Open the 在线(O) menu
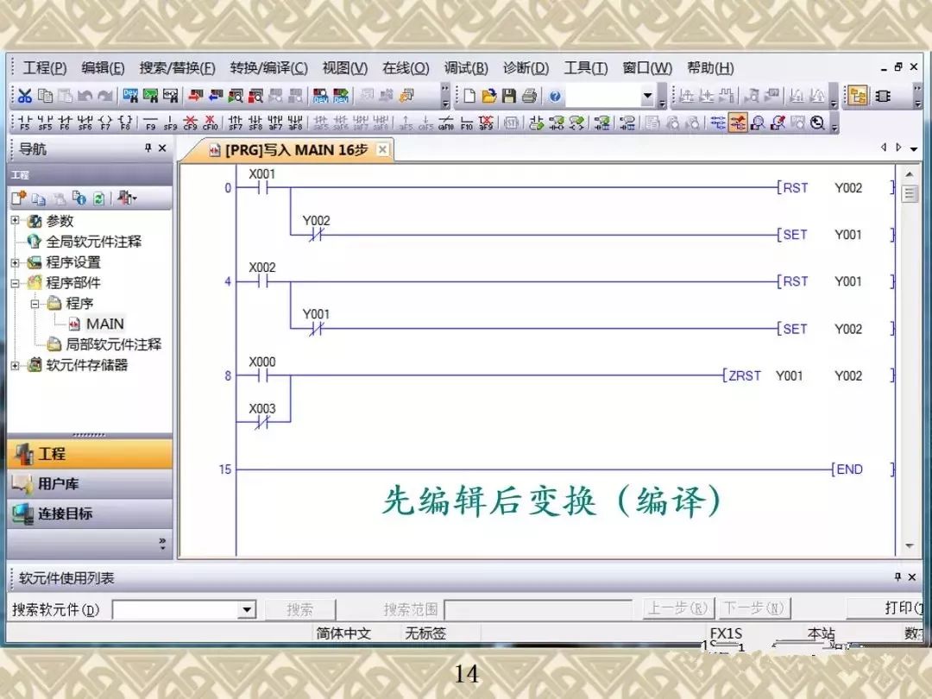932x699 pixels. coord(404,67)
